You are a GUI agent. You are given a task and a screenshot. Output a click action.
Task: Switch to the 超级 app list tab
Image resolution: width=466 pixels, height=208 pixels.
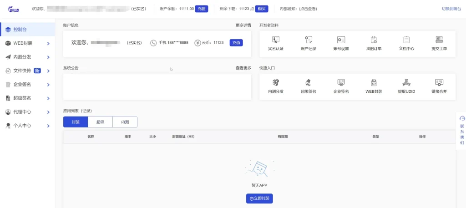[x=100, y=122]
